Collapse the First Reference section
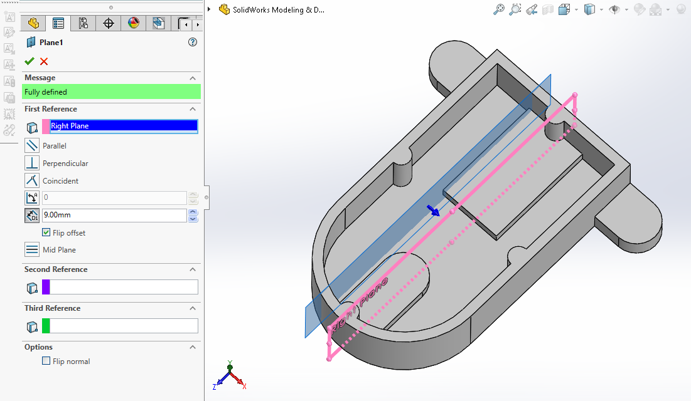Viewport: 691px width, 401px height. point(193,109)
